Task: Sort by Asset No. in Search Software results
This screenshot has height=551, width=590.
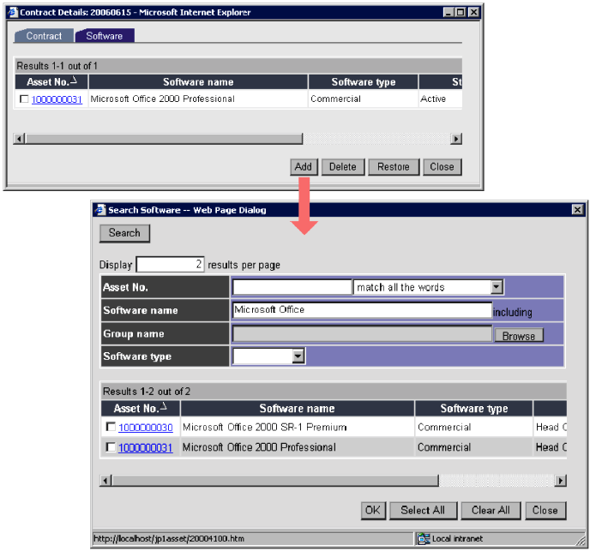Action: point(141,408)
